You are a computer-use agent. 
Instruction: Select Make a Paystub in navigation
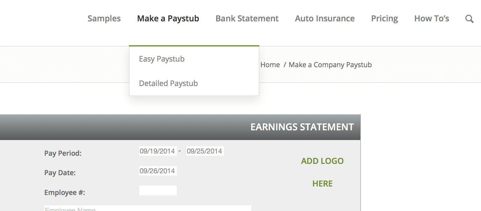point(168,19)
